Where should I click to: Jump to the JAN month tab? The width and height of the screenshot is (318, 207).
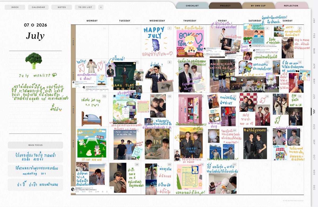(314, 20)
